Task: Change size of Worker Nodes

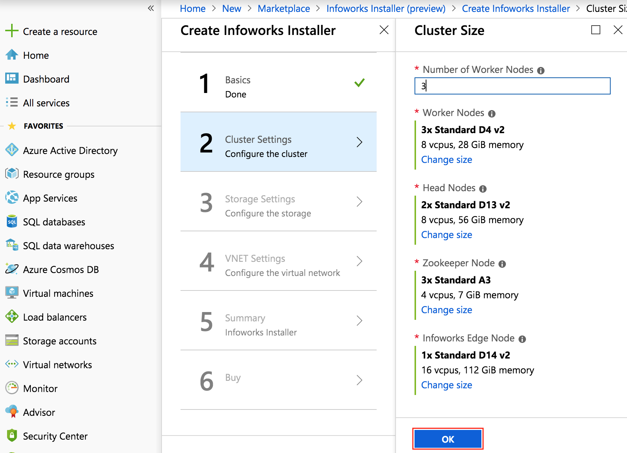Action: tap(446, 160)
